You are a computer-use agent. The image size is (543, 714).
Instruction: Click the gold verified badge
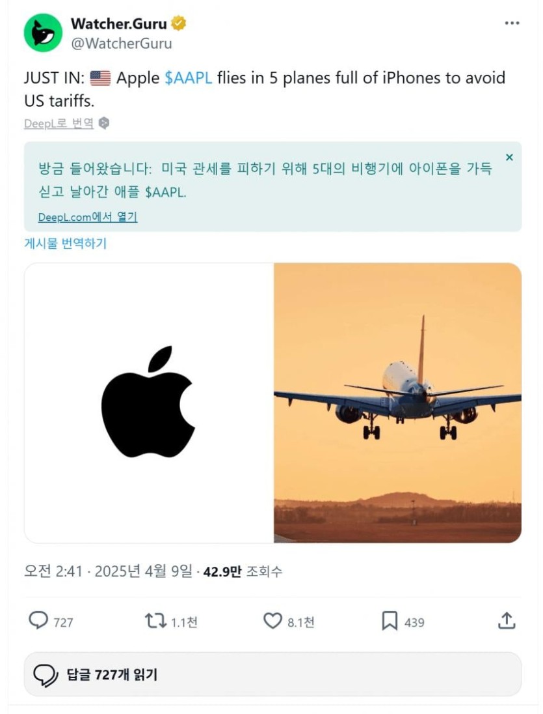tap(179, 23)
